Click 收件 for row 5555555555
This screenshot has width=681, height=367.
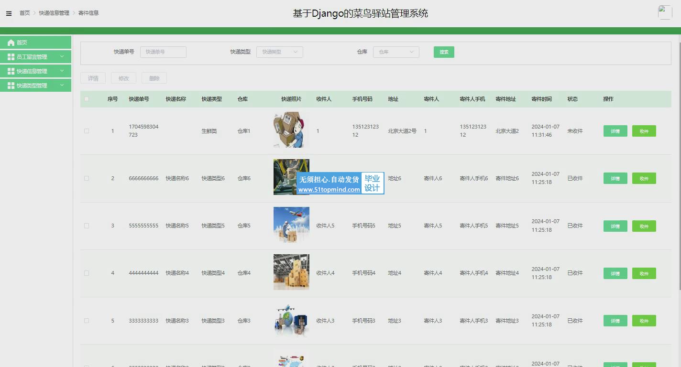644,226
